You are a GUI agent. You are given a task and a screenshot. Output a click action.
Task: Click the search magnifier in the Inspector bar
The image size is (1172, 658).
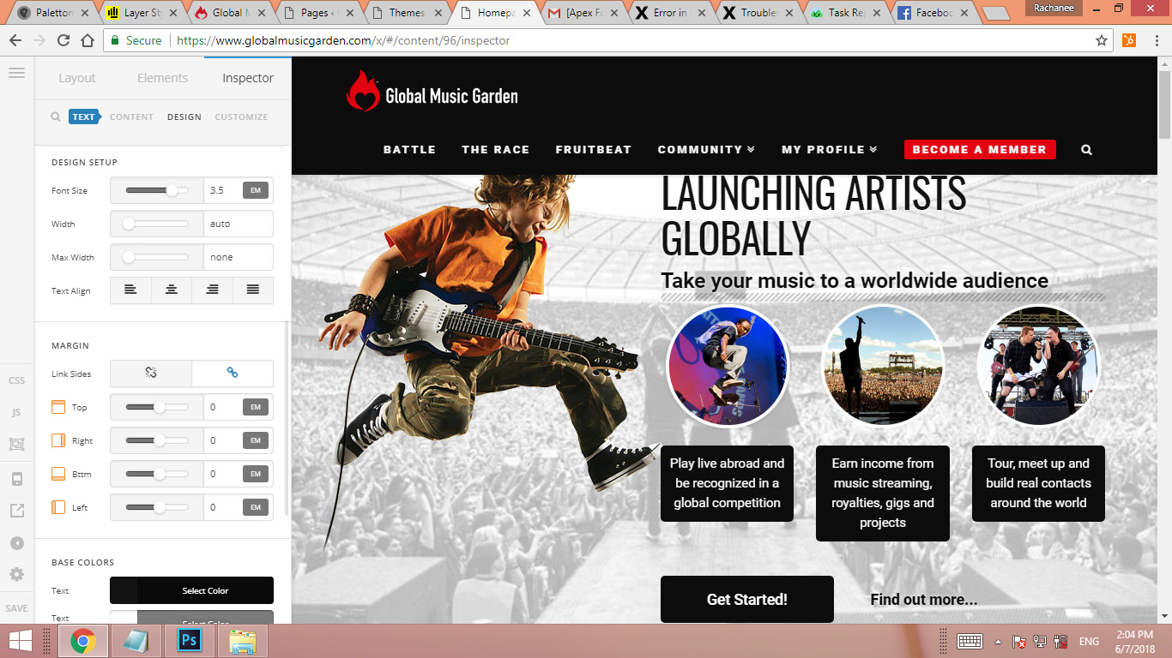pos(55,117)
